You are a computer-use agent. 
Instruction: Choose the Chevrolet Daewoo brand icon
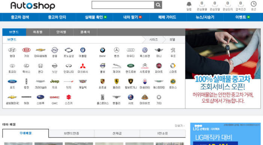(41, 50)
